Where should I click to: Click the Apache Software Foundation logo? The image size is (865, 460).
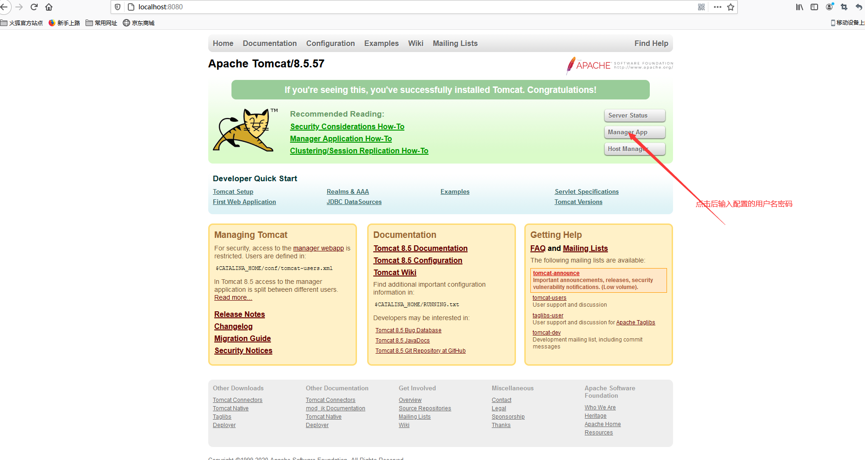pos(620,66)
